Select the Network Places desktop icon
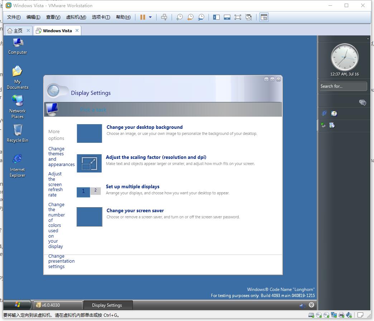The width and height of the screenshot is (374, 321). pyautogui.click(x=18, y=107)
